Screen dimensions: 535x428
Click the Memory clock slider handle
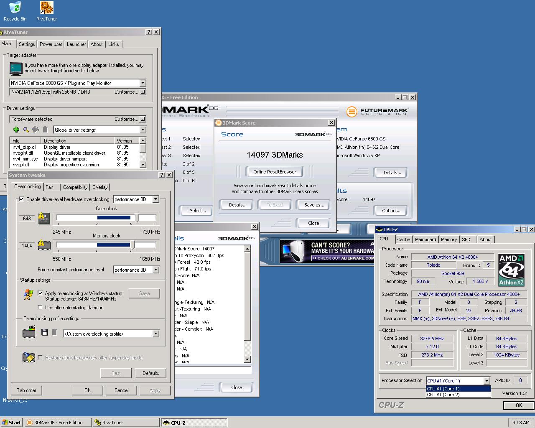(133, 245)
